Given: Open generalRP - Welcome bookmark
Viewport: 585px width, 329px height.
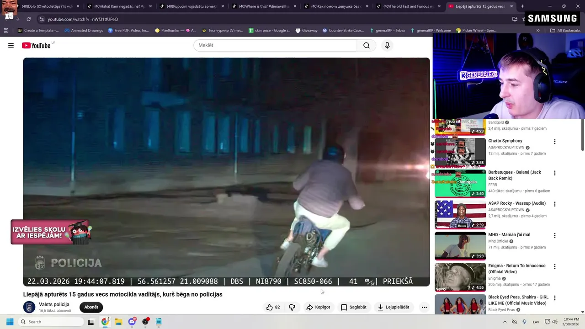Looking at the screenshot, I should point(431,31).
